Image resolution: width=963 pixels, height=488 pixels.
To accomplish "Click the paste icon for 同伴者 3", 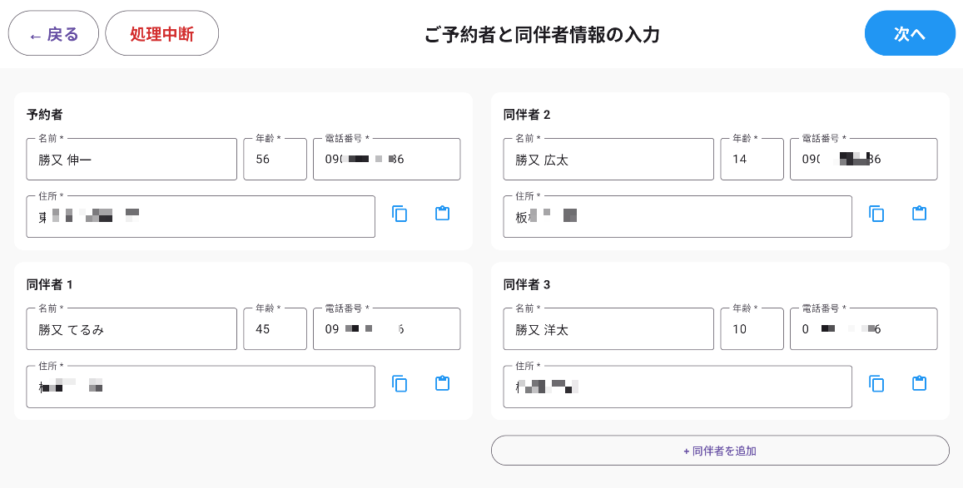I will coord(919,382).
